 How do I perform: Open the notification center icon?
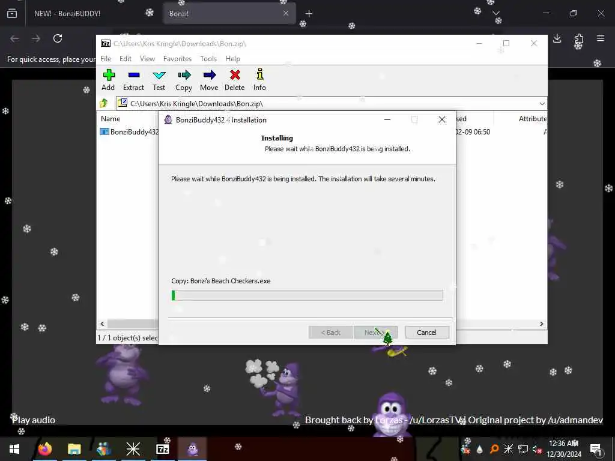596,449
